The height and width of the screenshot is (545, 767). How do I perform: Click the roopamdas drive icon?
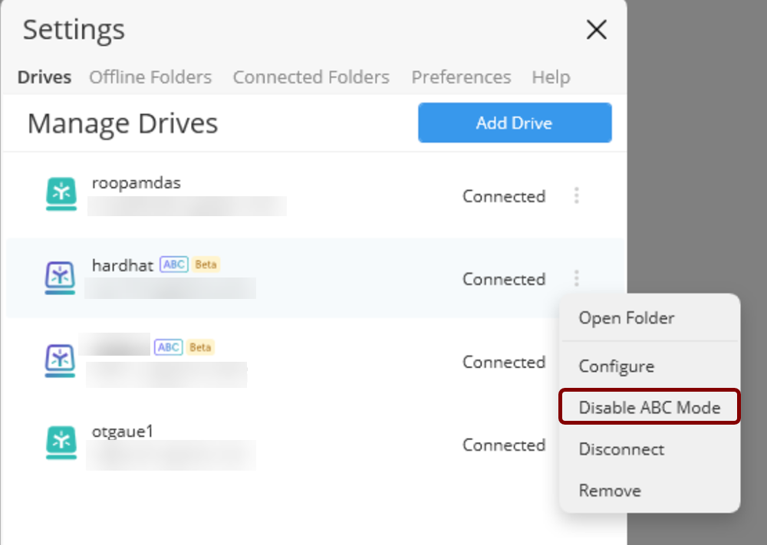pos(61,194)
